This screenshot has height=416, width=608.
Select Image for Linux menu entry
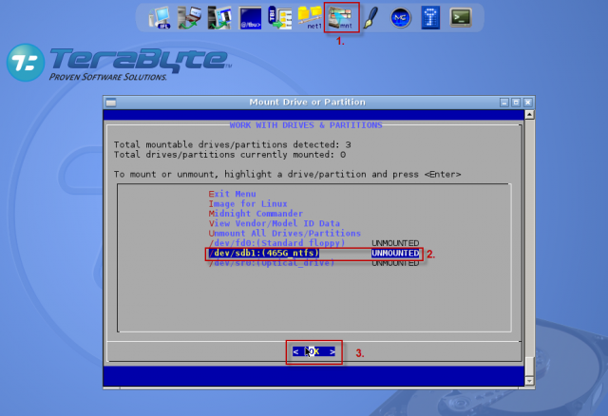pyautogui.click(x=248, y=204)
